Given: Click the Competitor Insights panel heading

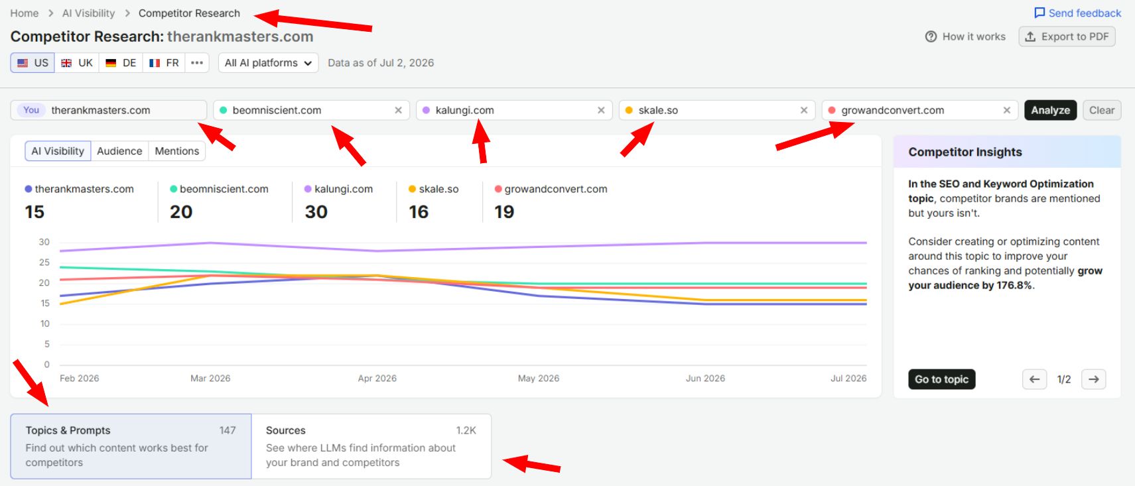Looking at the screenshot, I should click(x=965, y=152).
